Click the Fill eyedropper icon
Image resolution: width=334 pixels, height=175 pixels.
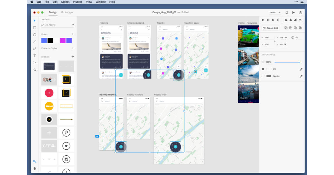pyautogui.click(x=301, y=69)
